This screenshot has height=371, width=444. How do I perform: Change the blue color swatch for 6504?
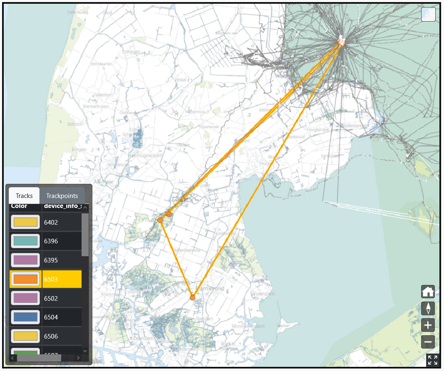click(x=25, y=317)
